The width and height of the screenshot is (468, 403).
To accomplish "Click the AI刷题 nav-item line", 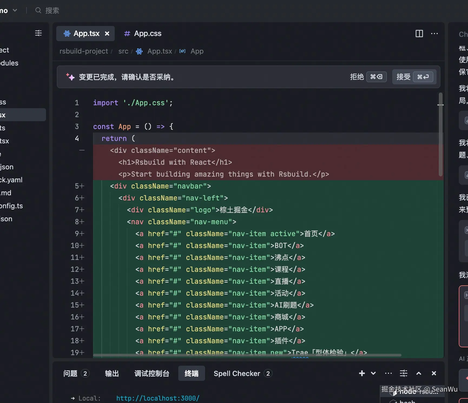I will point(225,305).
